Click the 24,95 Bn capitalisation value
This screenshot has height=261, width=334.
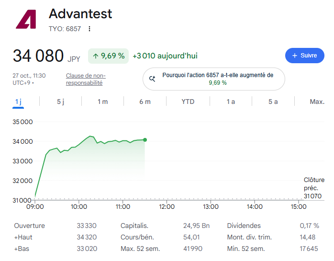tap(196, 226)
